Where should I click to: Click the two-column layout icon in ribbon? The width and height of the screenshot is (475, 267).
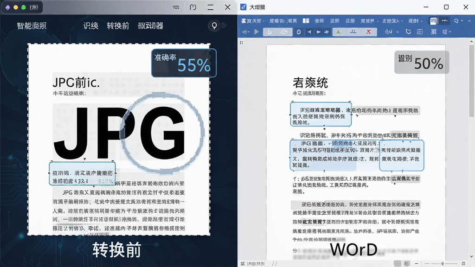pos(306,21)
